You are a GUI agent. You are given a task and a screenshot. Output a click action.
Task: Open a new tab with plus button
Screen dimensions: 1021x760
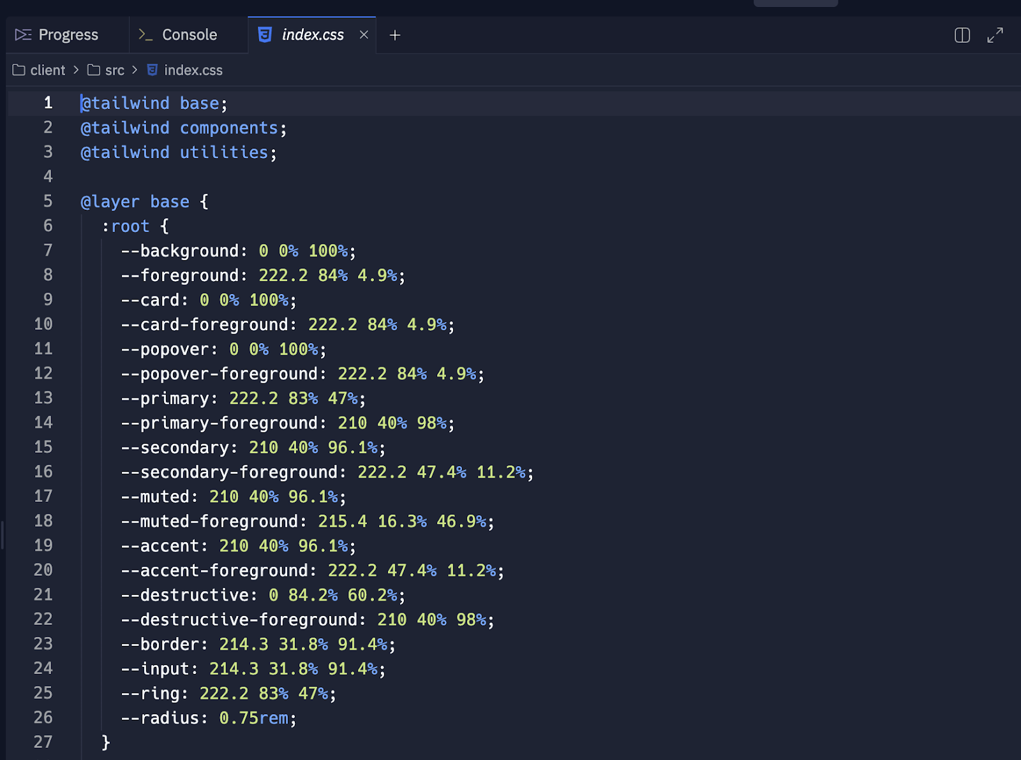pos(395,35)
